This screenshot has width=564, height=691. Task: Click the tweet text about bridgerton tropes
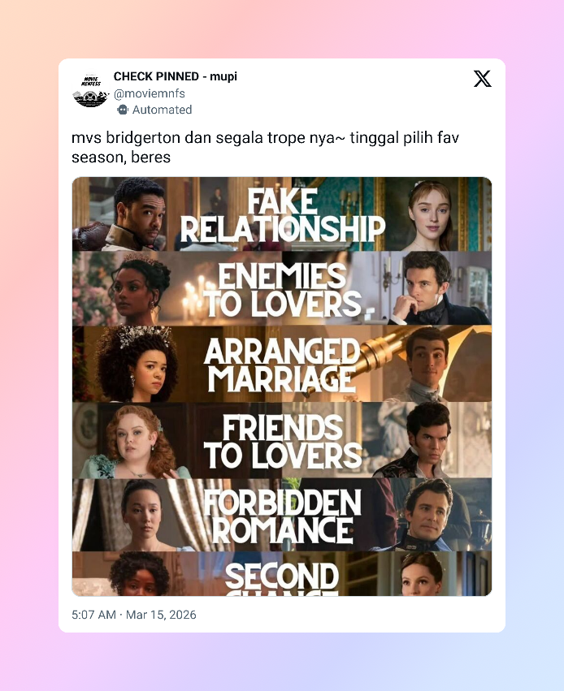(x=265, y=147)
